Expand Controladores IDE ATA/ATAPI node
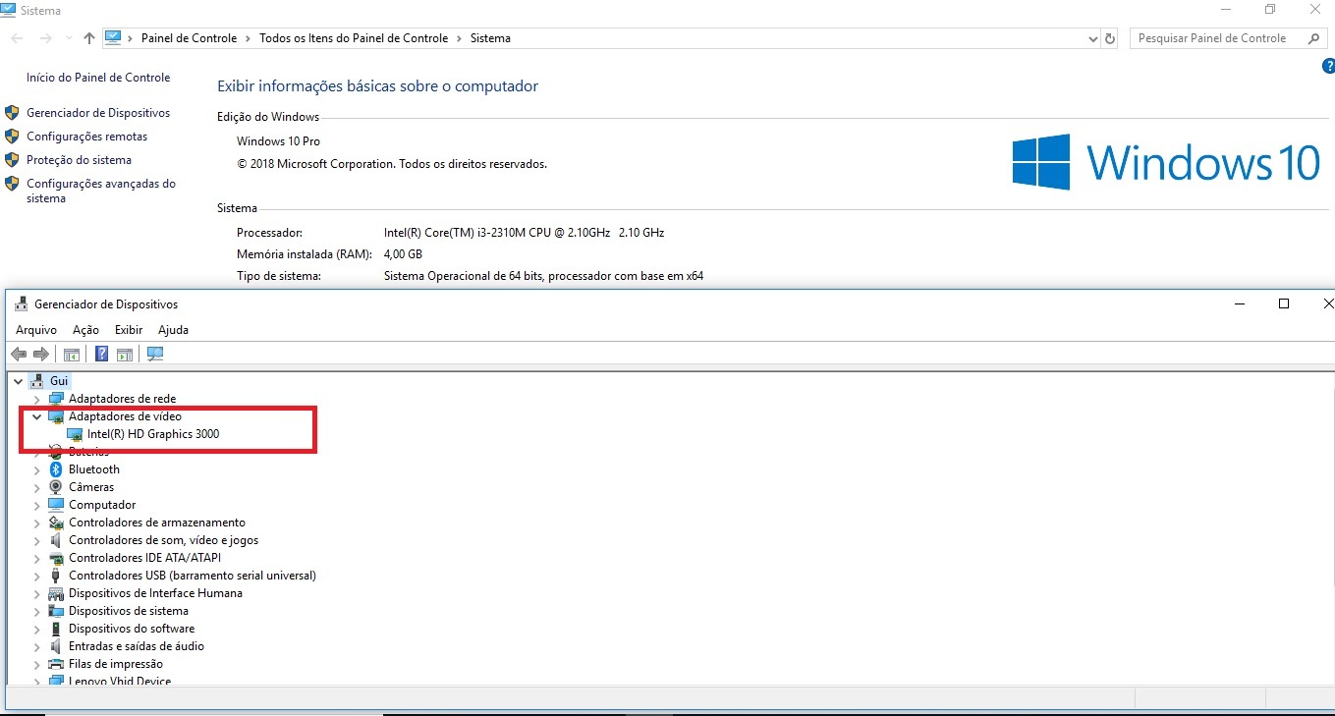This screenshot has height=716, width=1335. pyautogui.click(x=37, y=558)
